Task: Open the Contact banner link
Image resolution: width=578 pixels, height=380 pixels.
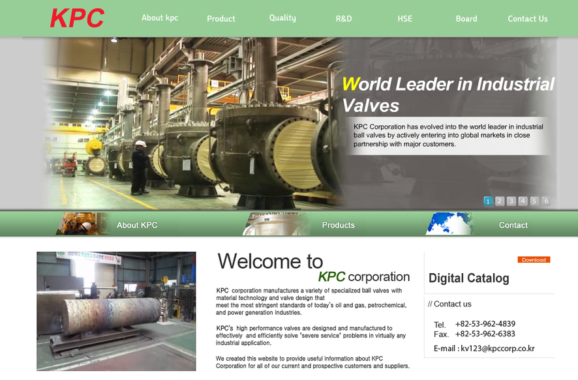Action: click(x=513, y=225)
